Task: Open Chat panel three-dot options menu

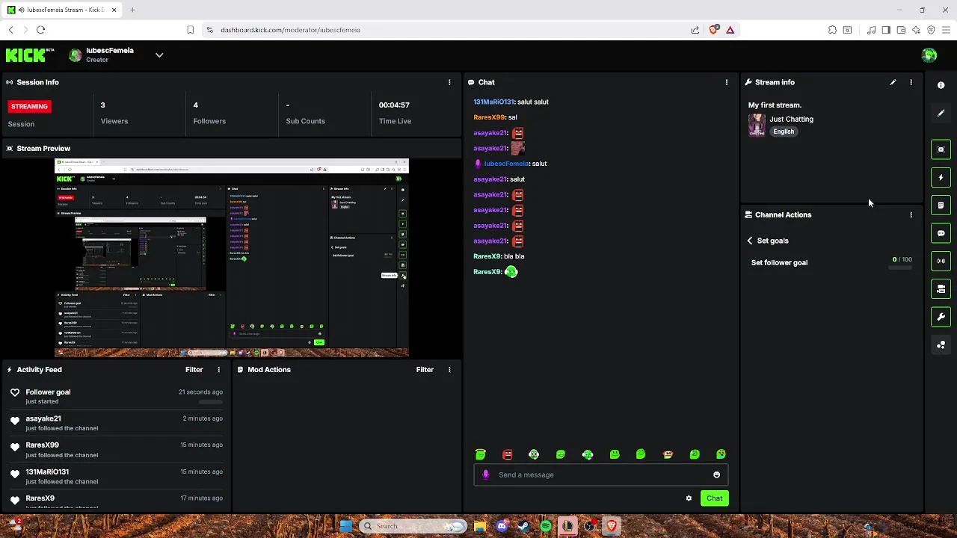Action: [727, 82]
